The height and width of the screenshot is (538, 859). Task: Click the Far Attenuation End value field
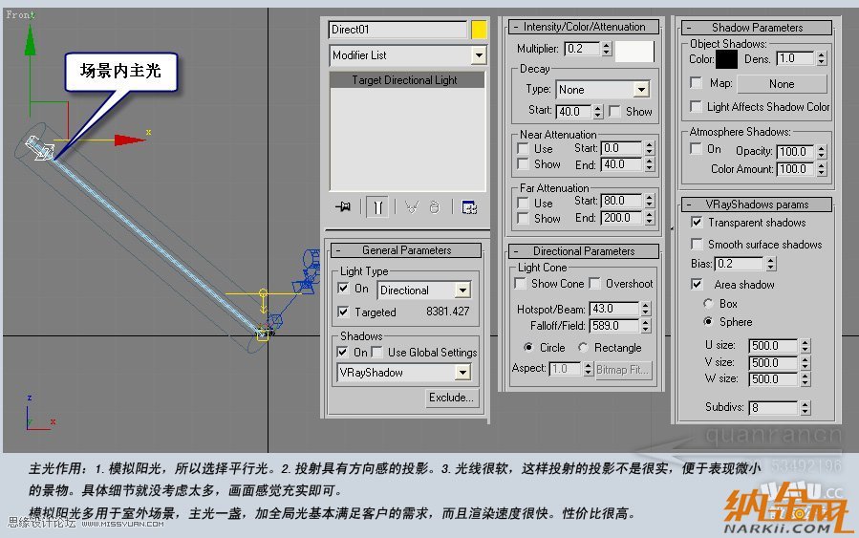(x=622, y=218)
